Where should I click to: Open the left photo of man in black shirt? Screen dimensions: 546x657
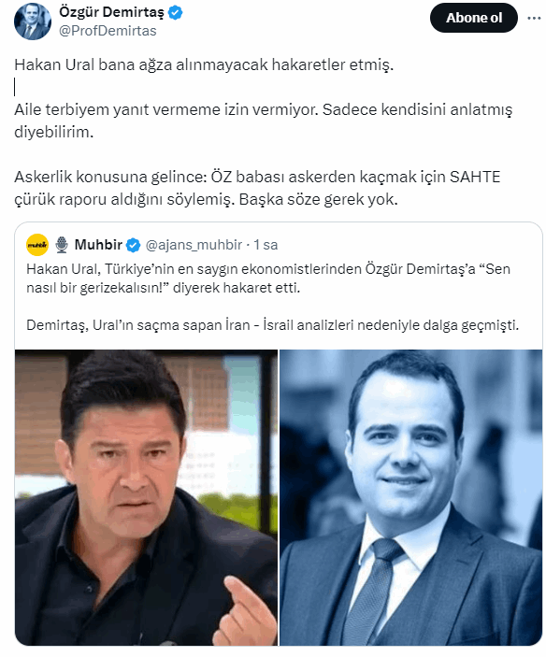[146, 497]
